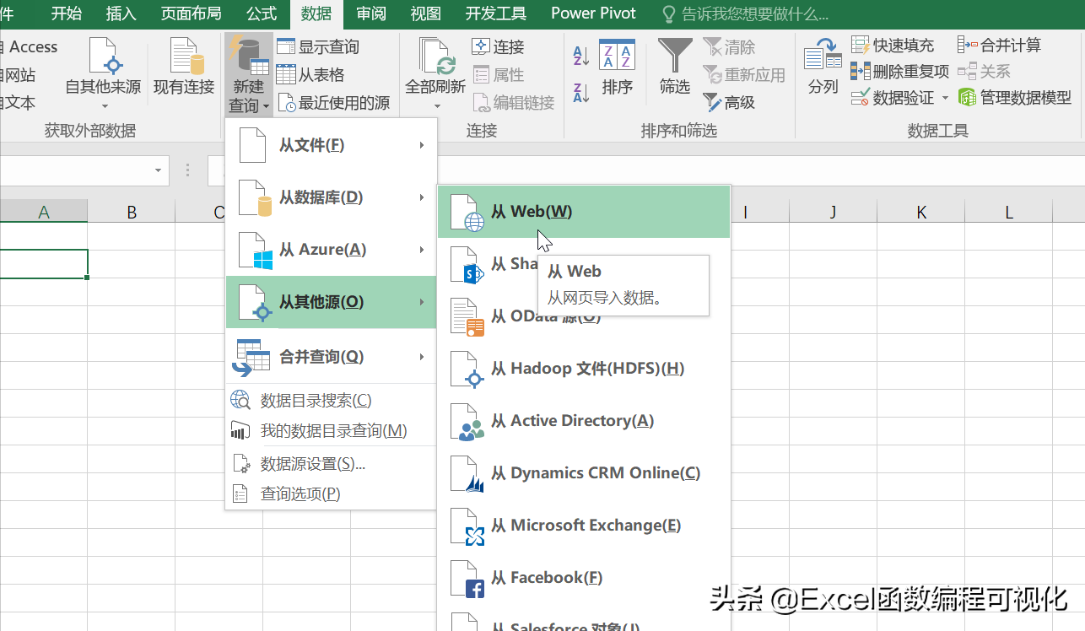
Task: Open the Name Box dropdown arrow
Action: 158,170
